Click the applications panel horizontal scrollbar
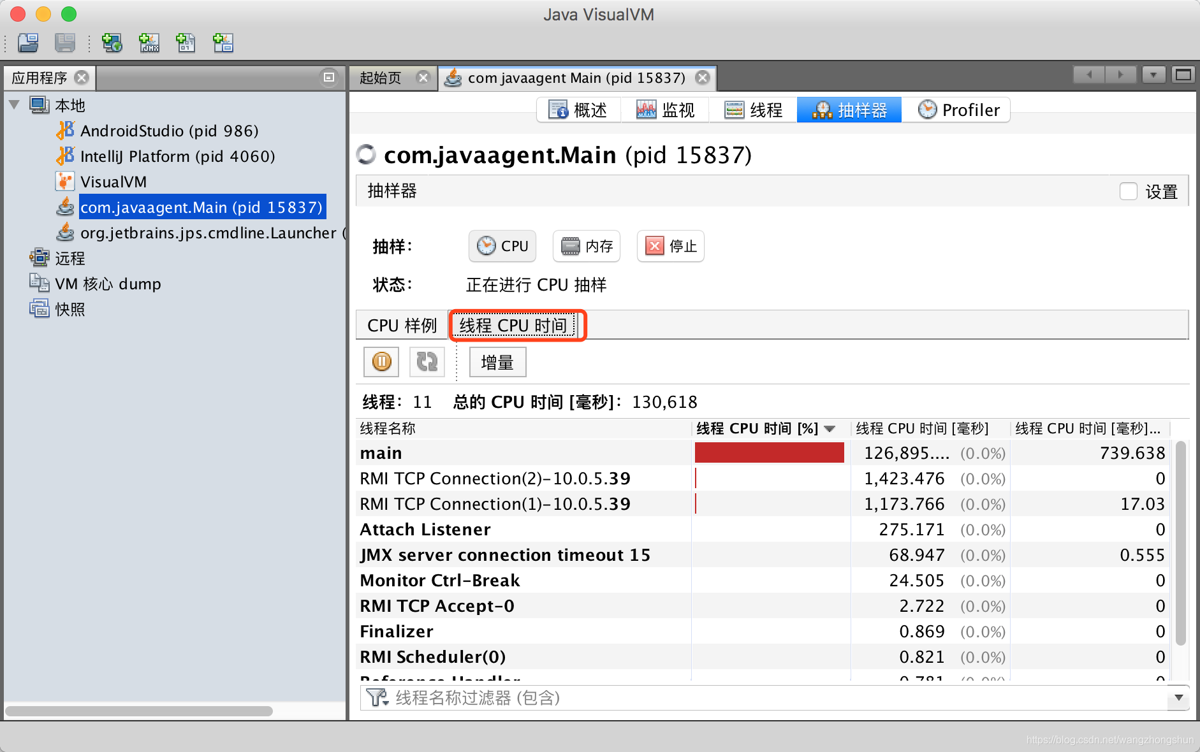 [139, 711]
